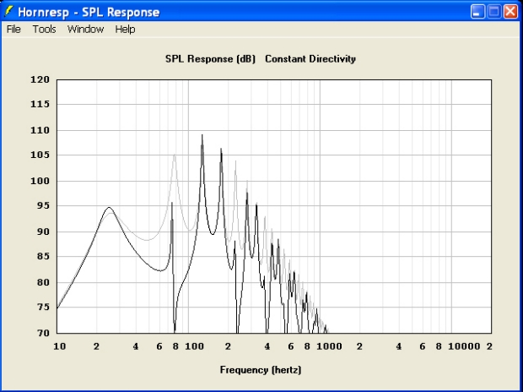
Task: Click the 10000 Hz x-axis label
Action: pos(464,346)
